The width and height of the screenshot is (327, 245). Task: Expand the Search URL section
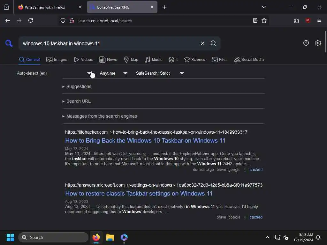click(x=76, y=101)
